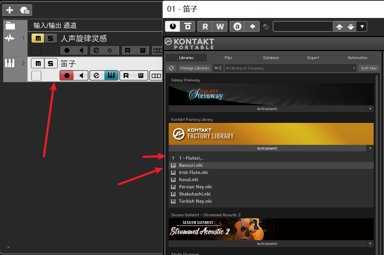Click the plugin left arrow copy button
Screen dimensions: 384x255
(x=252, y=26)
